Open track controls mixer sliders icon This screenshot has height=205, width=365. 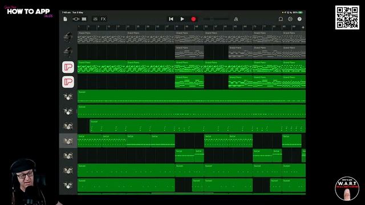point(95,19)
